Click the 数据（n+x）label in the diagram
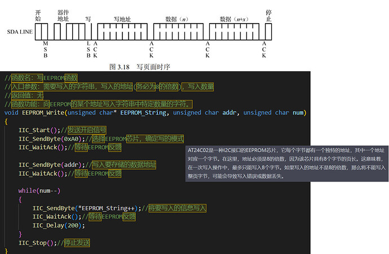 click(234, 19)
